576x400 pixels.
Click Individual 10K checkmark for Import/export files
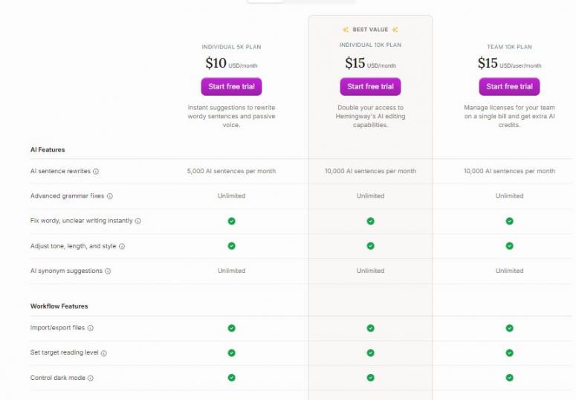[370, 328]
